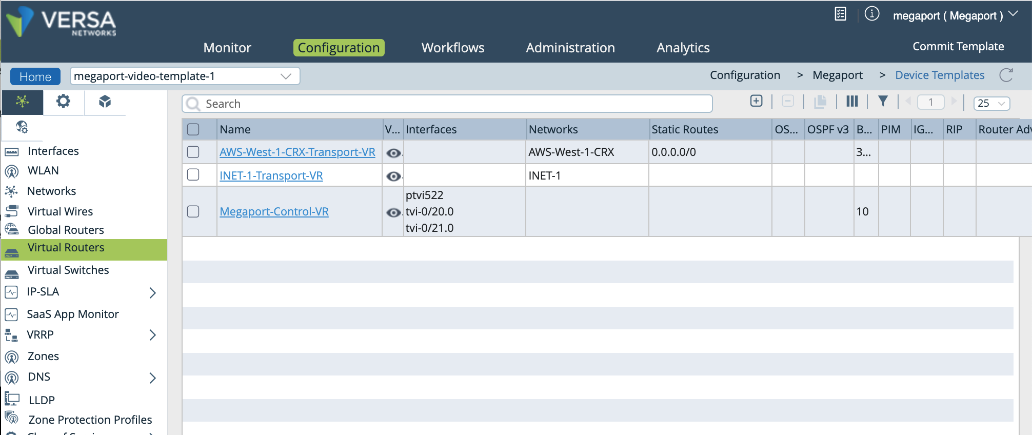The width and height of the screenshot is (1032, 435).
Task: Open the info icon in top header
Action: tap(871, 14)
